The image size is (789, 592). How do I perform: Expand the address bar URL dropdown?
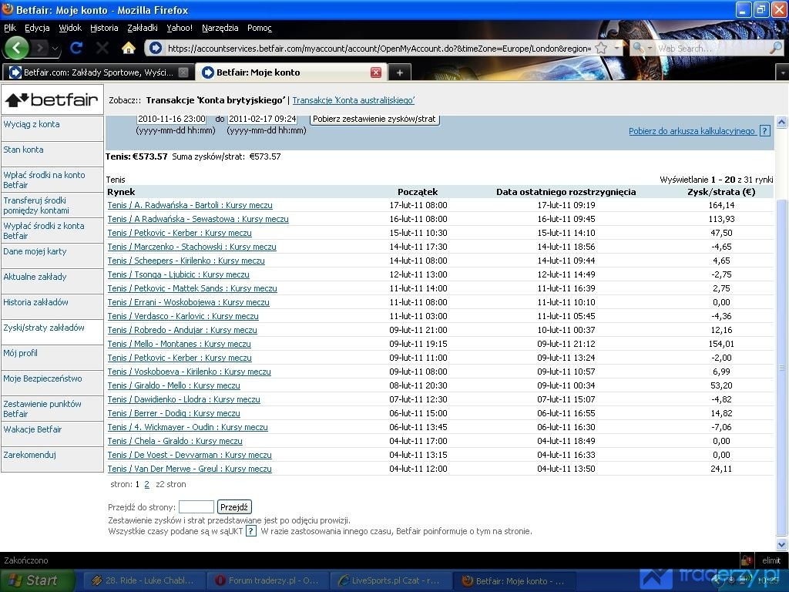click(x=616, y=49)
